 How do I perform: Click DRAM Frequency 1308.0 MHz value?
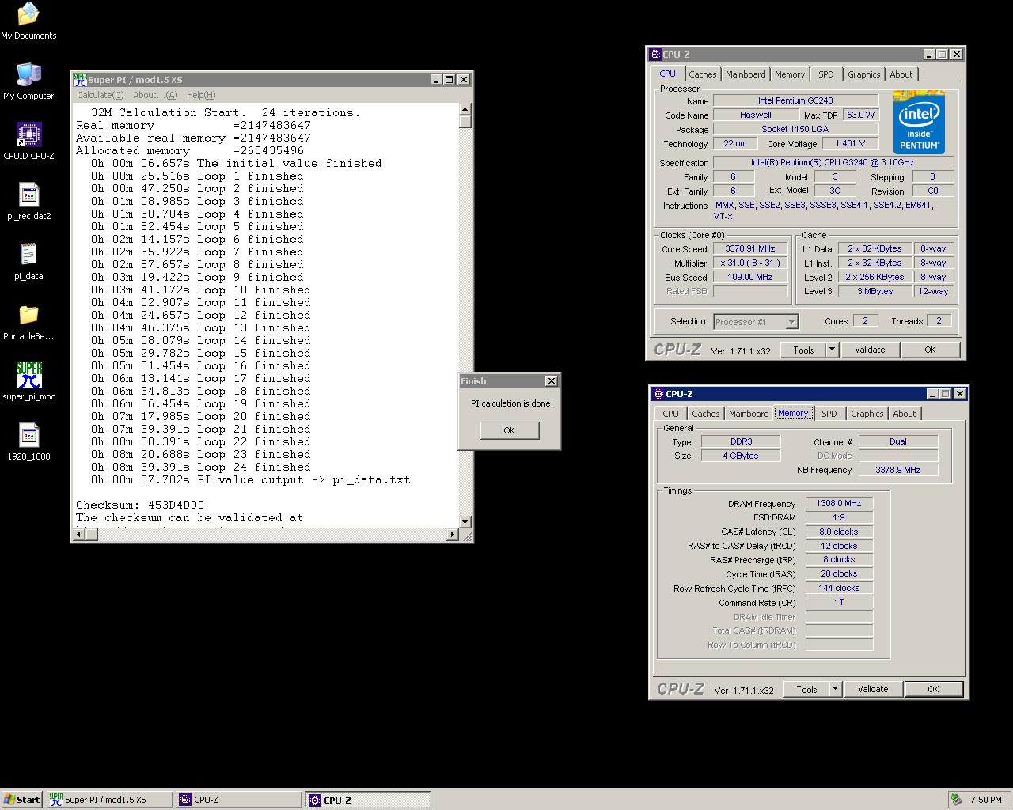(839, 503)
